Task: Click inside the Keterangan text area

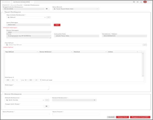Action: point(27,88)
